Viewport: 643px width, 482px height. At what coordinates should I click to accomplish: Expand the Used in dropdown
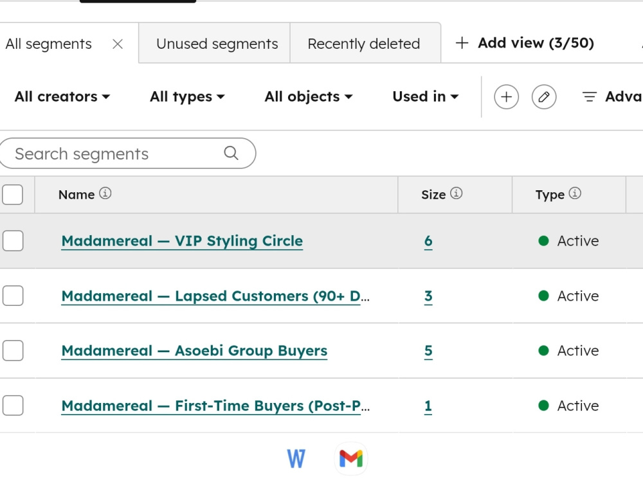tap(426, 97)
